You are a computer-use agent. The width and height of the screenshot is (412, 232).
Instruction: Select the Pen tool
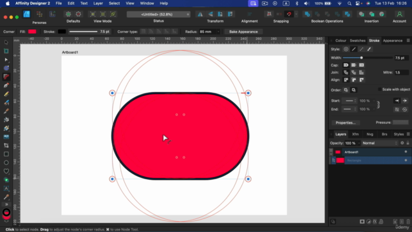(6, 85)
